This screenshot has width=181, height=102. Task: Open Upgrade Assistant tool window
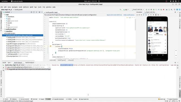coord(58,99)
